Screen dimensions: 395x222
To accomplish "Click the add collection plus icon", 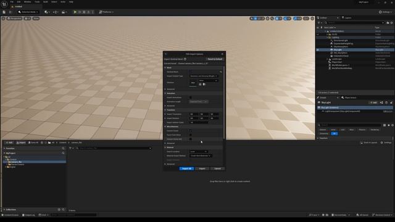I will point(59,210).
